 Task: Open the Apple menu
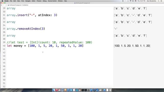point(2,1)
